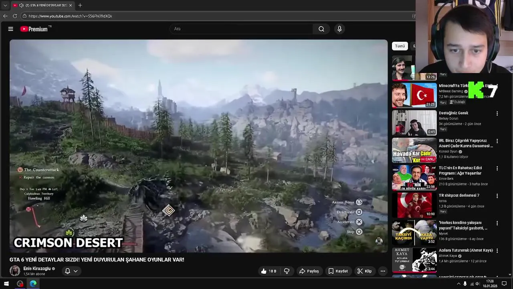The width and height of the screenshot is (513, 289).
Task: Open Ahmet Kaya thumbnail 3:44
Action: pos(414,259)
